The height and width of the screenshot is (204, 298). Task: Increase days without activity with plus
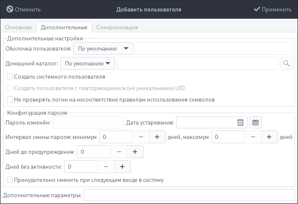(122, 167)
